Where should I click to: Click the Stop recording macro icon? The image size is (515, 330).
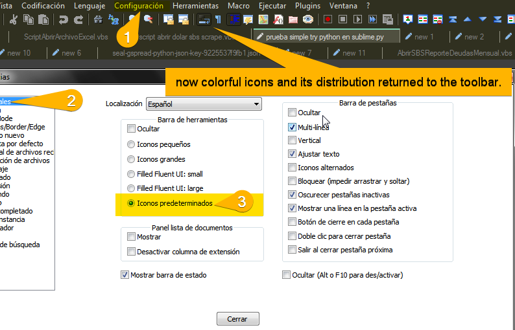(342, 19)
